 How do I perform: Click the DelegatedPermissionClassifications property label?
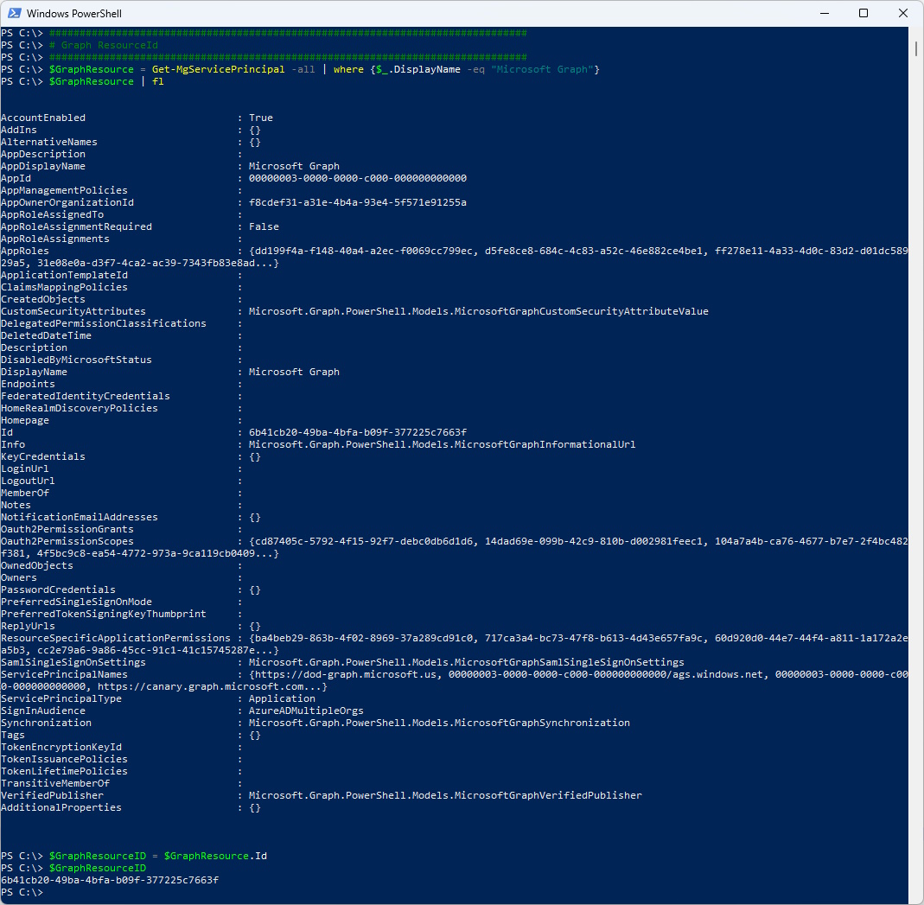104,323
